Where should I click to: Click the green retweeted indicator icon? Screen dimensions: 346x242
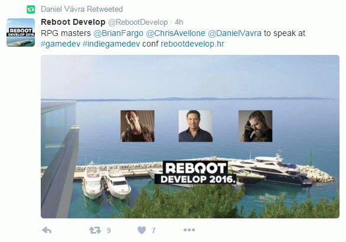tap(31, 9)
